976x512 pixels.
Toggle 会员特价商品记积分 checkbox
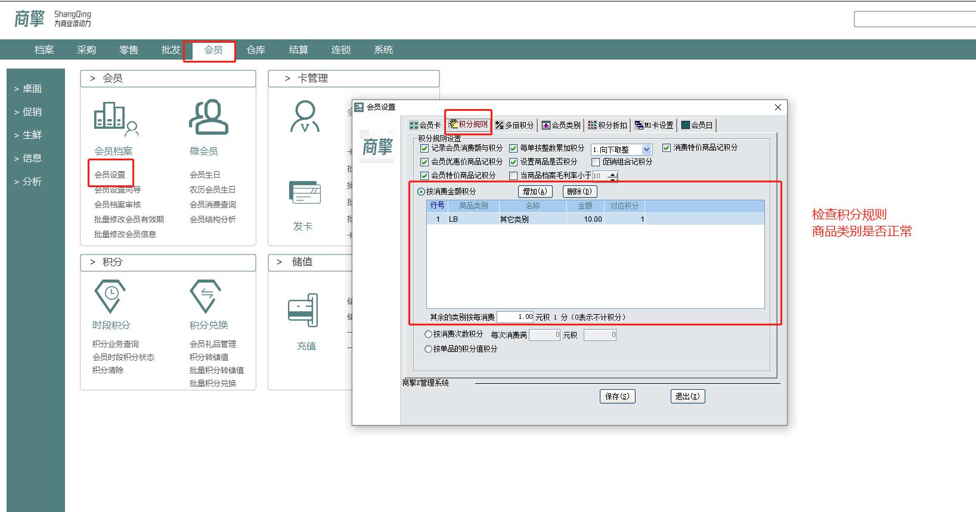coord(425,175)
